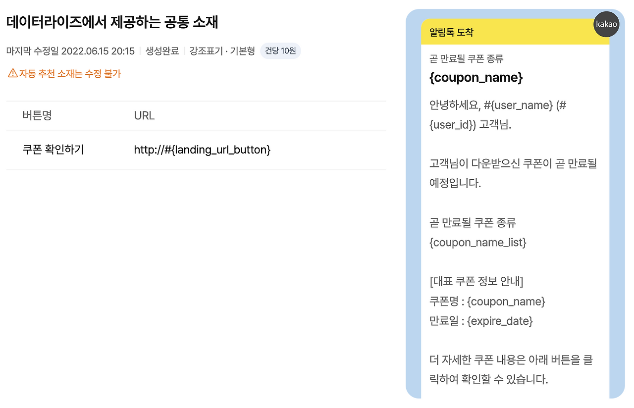
Task: Select the {coupon_name} heading in the preview
Action: [476, 77]
